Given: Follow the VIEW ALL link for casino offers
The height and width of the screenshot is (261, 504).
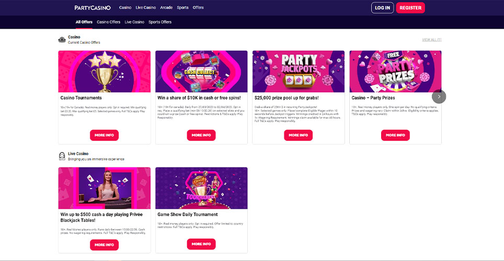Looking at the screenshot, I should coord(431,40).
